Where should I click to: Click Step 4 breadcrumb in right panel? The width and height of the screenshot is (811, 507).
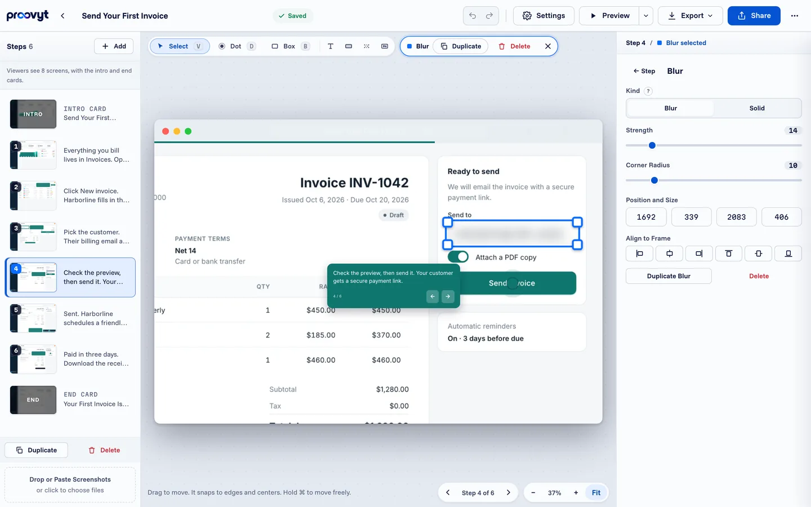635,43
